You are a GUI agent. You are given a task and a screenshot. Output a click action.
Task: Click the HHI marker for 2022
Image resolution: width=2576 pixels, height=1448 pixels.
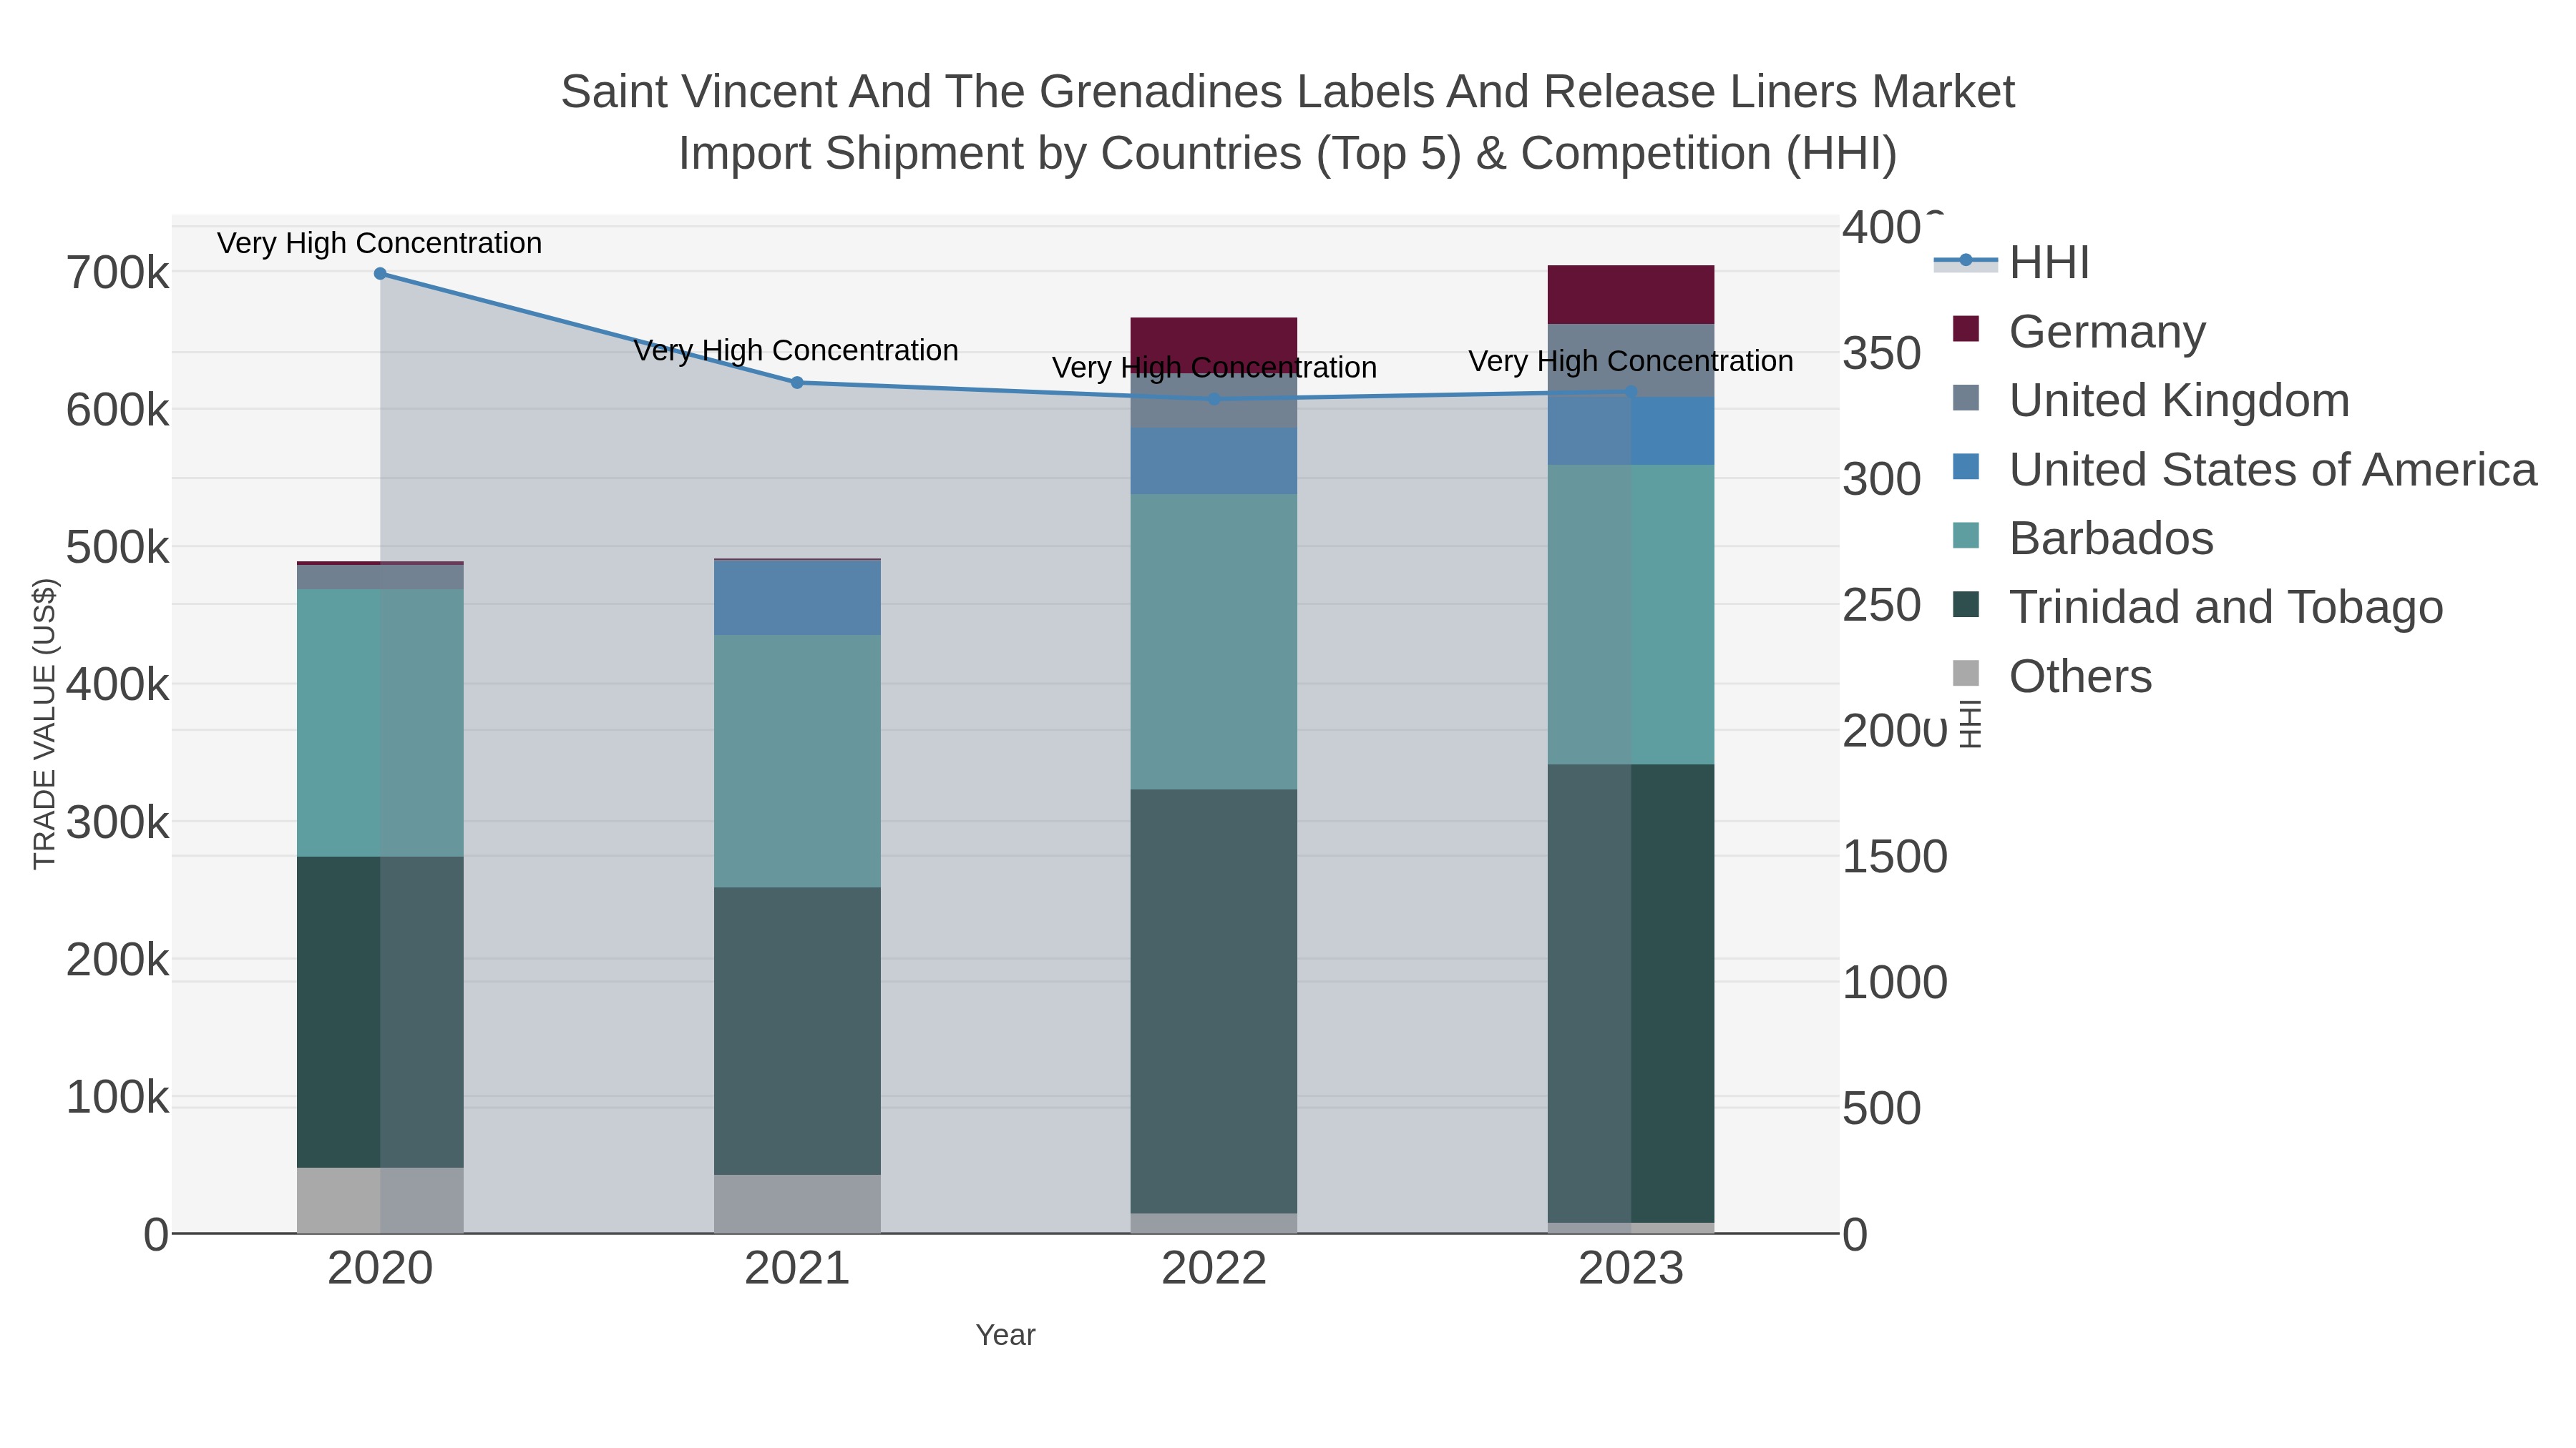coord(1214,399)
